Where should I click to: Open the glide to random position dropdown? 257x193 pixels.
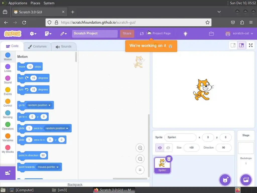[x=57, y=128]
